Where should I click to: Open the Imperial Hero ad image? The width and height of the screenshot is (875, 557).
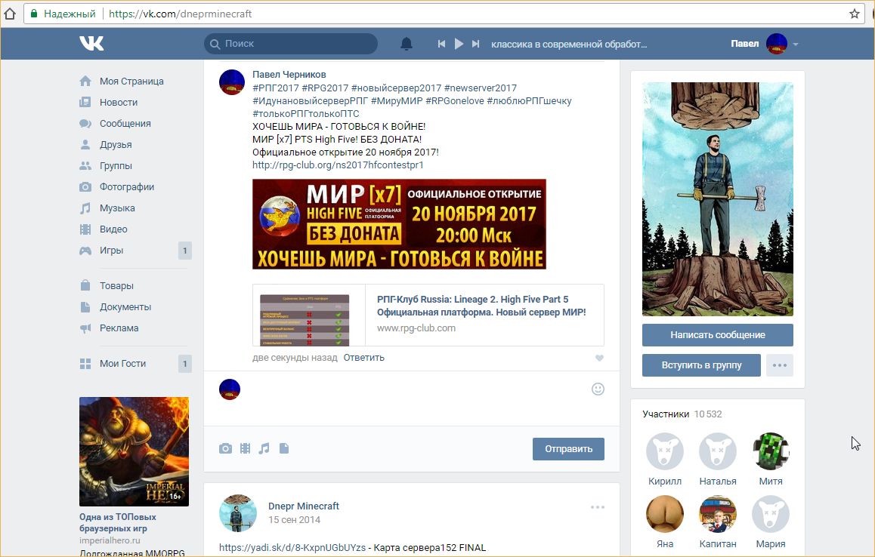[x=134, y=451]
